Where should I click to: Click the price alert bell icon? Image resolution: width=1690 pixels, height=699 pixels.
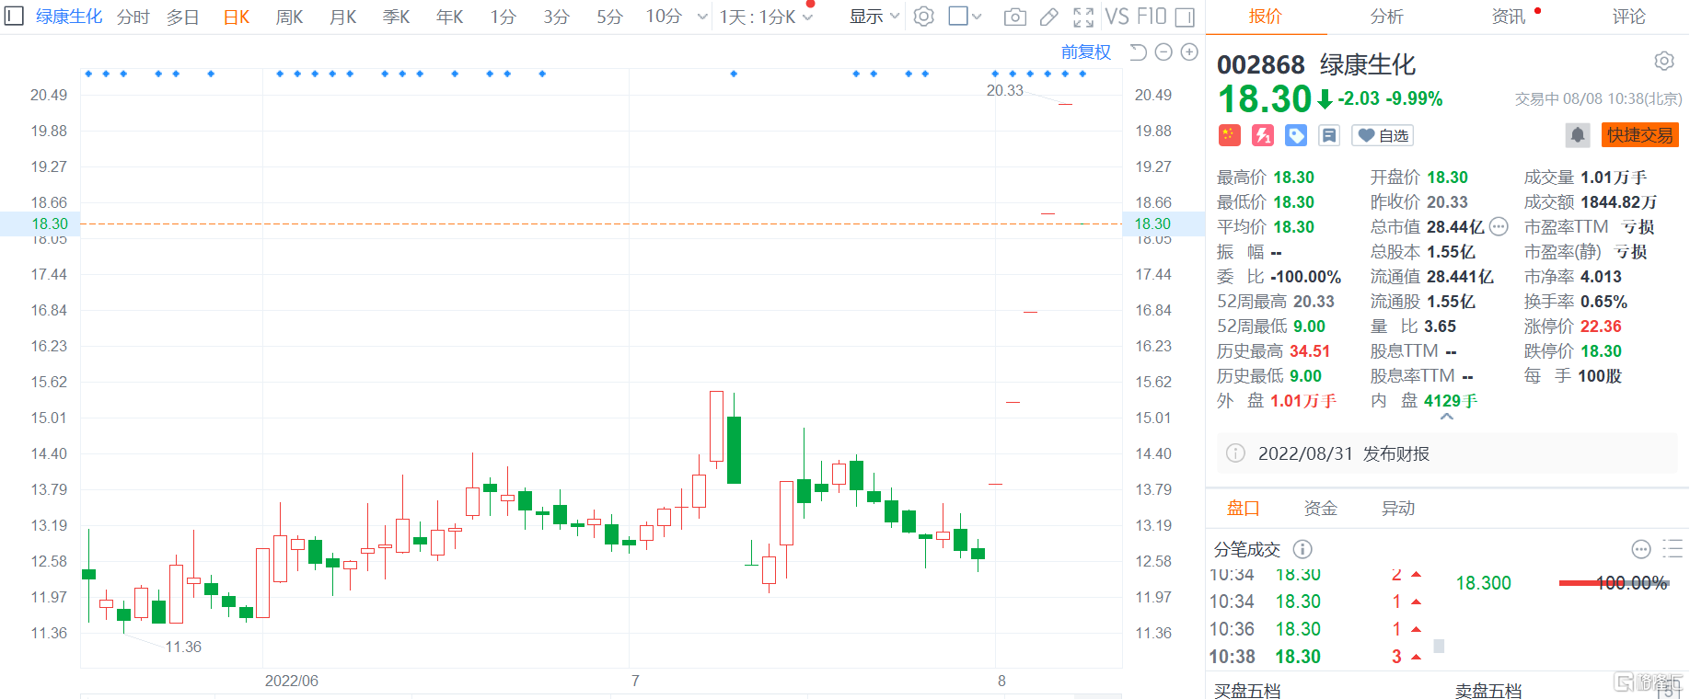[1577, 135]
